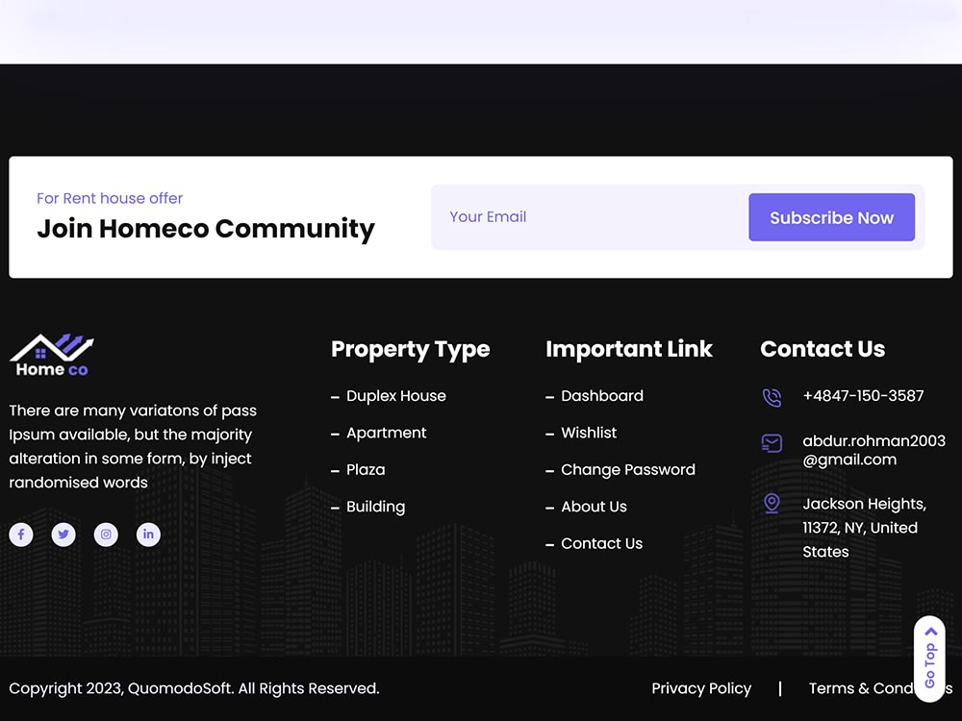Open the About Us link
Viewport: 962px width, 721px height.
pos(594,507)
